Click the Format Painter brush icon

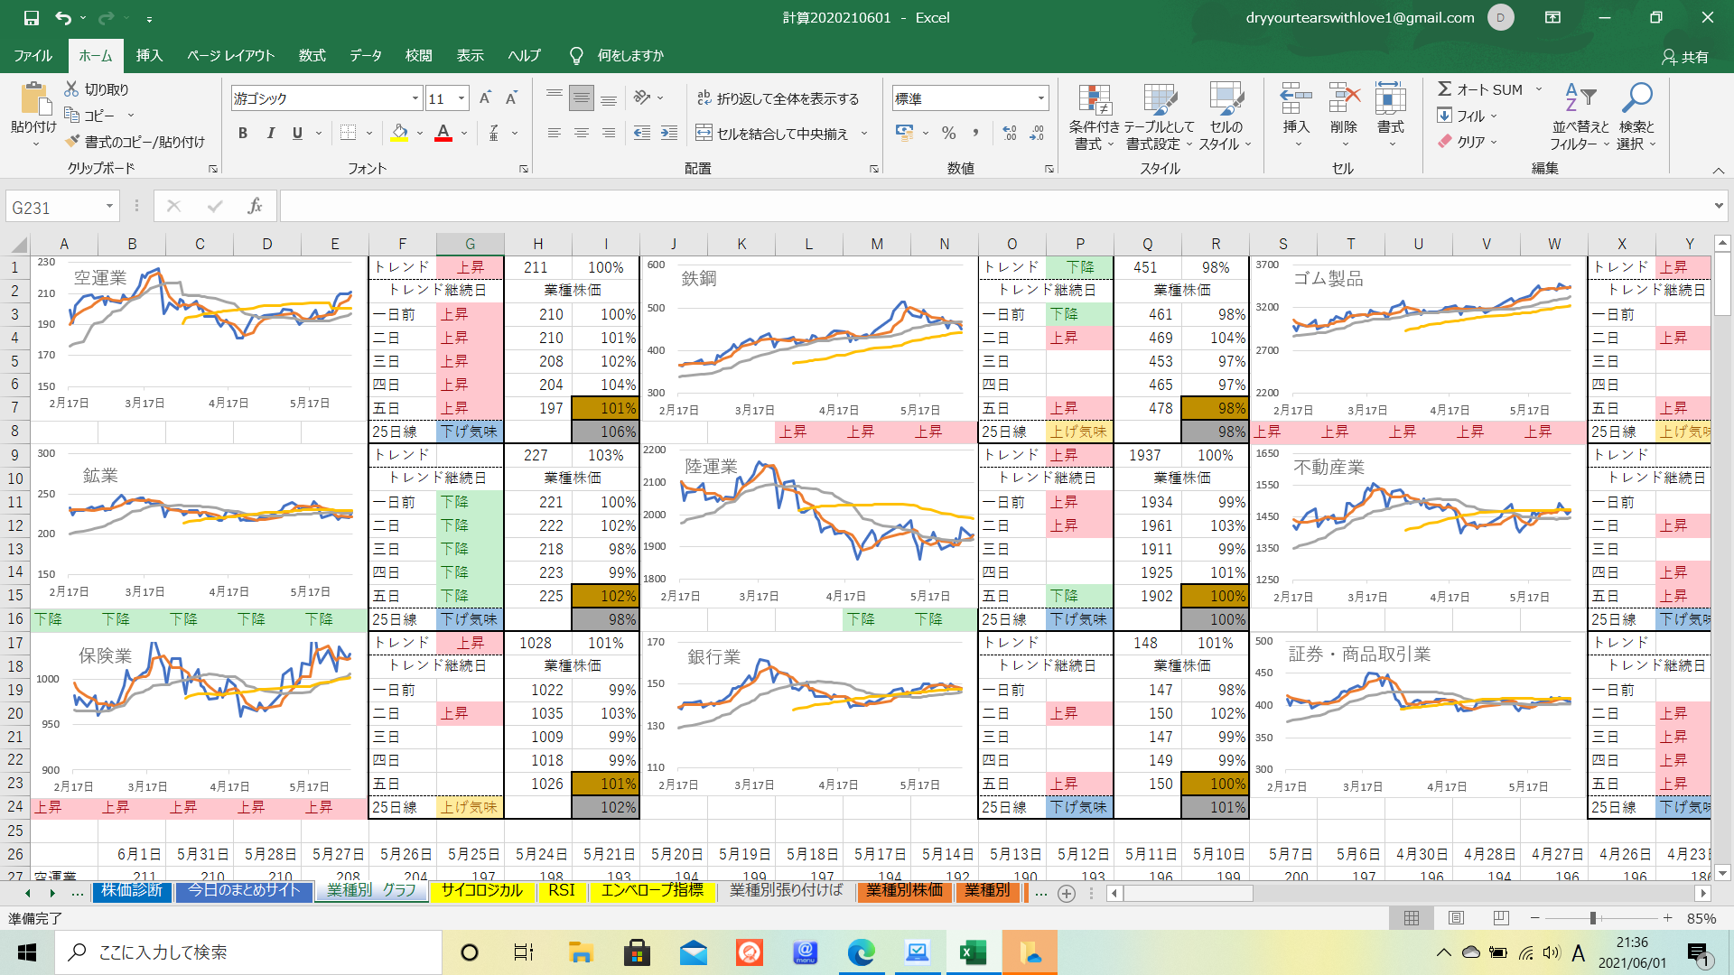click(x=73, y=142)
